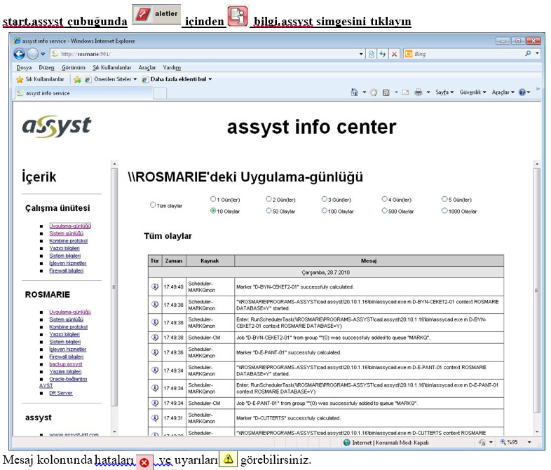Select the 50 Olaylar radio button
This screenshot has width=551, height=470.
268,211
